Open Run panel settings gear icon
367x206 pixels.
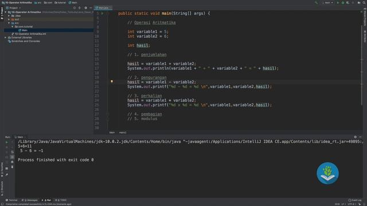tap(356, 137)
